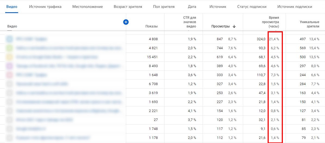Switch to the Статус подписки tab
The image size is (325, 143).
[x=252, y=7]
